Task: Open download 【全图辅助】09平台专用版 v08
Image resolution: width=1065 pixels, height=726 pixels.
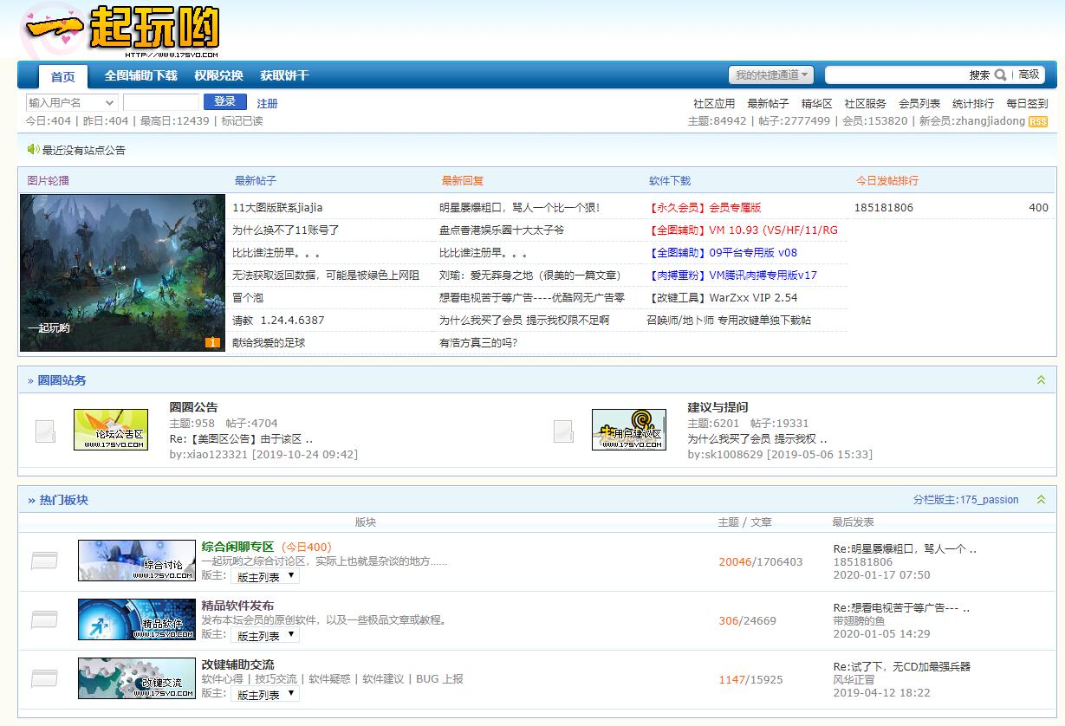Action: (723, 253)
